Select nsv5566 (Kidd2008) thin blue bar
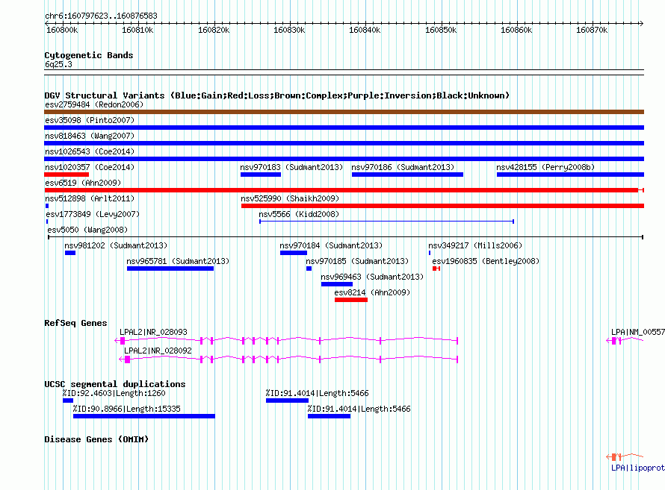This screenshot has width=665, height=490. pyautogui.click(x=387, y=222)
